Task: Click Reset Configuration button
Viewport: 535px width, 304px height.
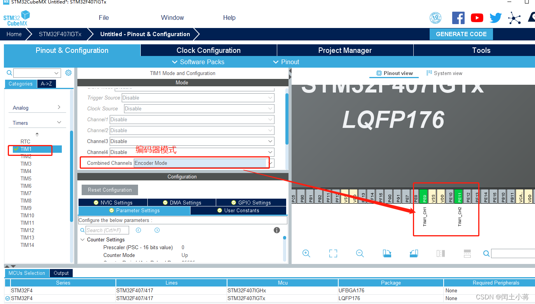Action: coord(110,190)
